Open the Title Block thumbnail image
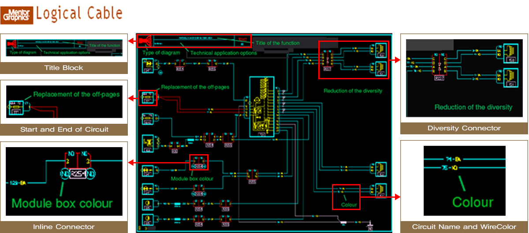The height and width of the screenshot is (233, 529). (64, 48)
